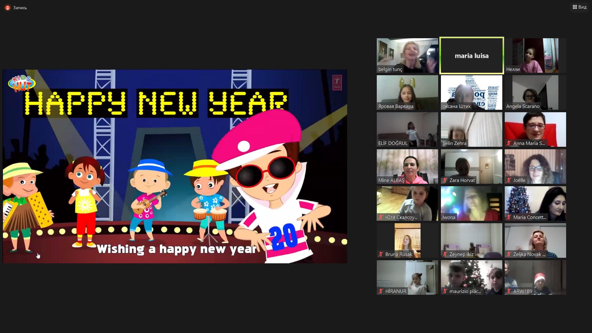Viewport: 592px width, 333px height.
Task: Click the maurizio plac... name label
Action: pyautogui.click(x=465, y=291)
